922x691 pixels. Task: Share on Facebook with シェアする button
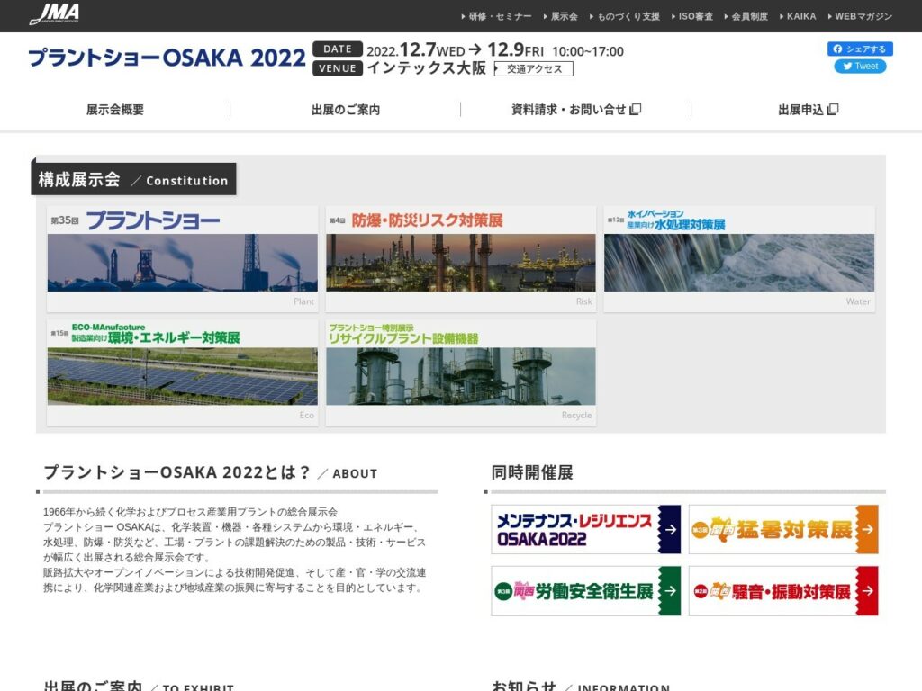click(x=860, y=49)
